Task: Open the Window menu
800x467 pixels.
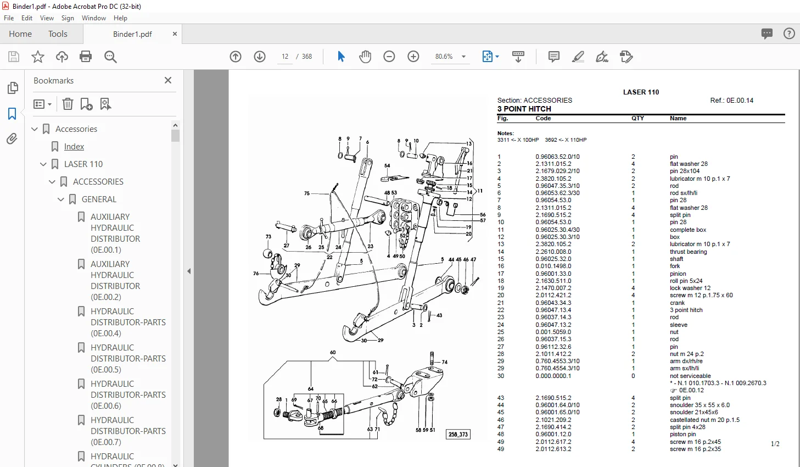Action: point(94,18)
